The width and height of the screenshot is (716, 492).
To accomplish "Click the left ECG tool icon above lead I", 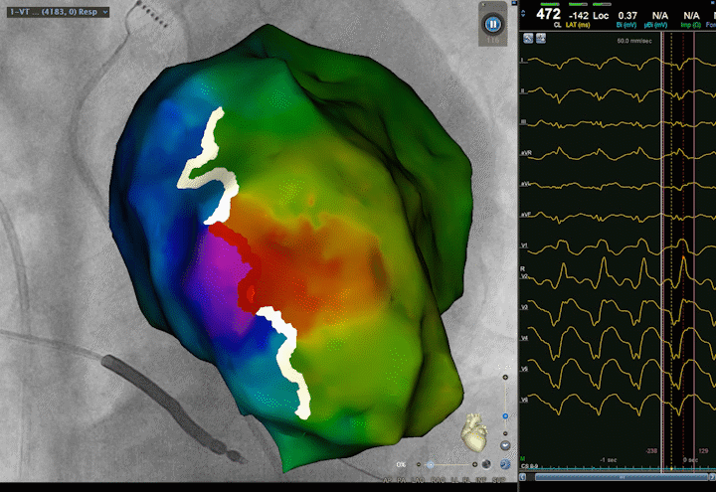I will click(x=528, y=39).
